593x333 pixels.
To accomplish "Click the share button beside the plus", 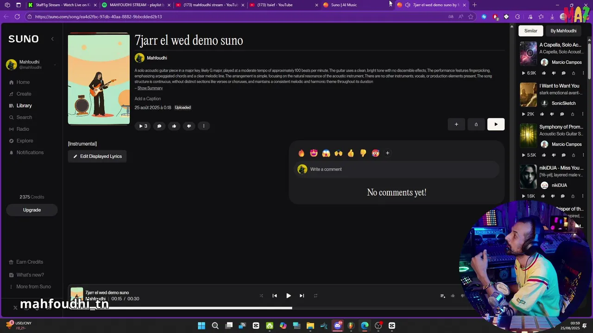I will 476,124.
